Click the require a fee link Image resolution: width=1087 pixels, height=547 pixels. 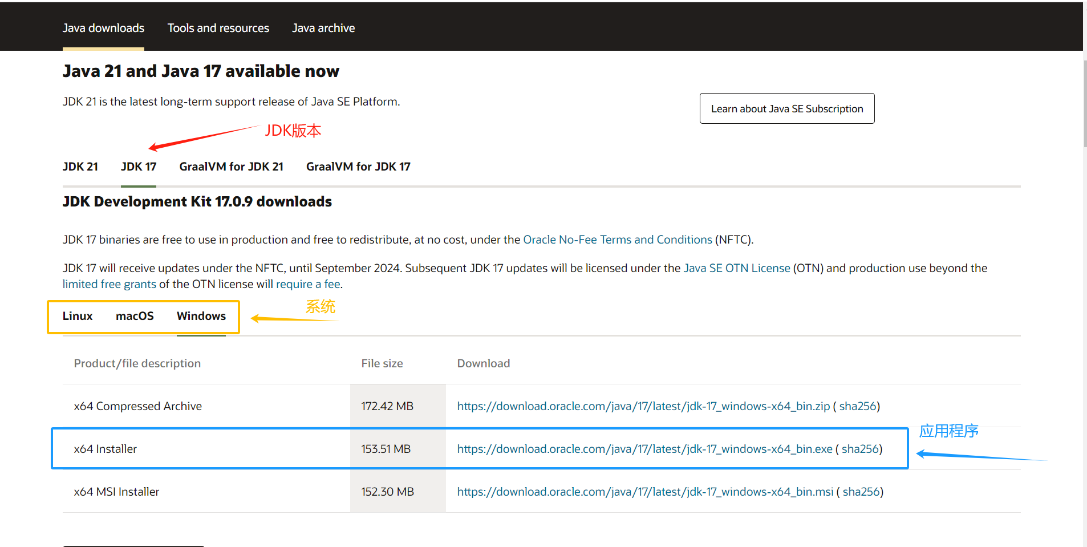[308, 284]
